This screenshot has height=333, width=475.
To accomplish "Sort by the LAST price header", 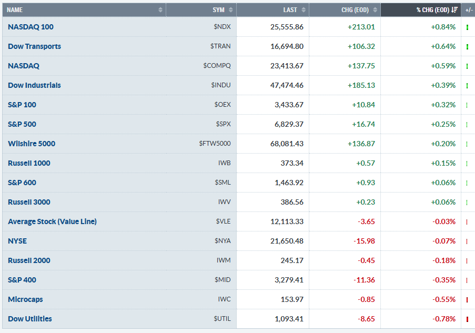I will (290, 9).
